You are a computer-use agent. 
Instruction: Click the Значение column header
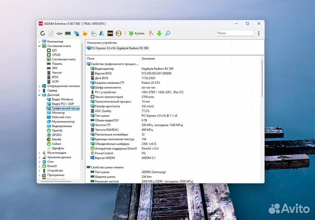(x=148, y=58)
